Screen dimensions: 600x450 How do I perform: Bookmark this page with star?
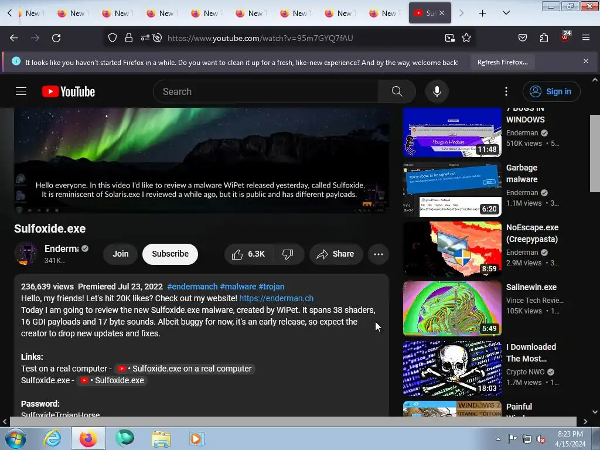466,38
